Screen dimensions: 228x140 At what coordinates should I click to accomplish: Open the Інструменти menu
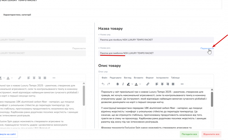tap(162, 78)
